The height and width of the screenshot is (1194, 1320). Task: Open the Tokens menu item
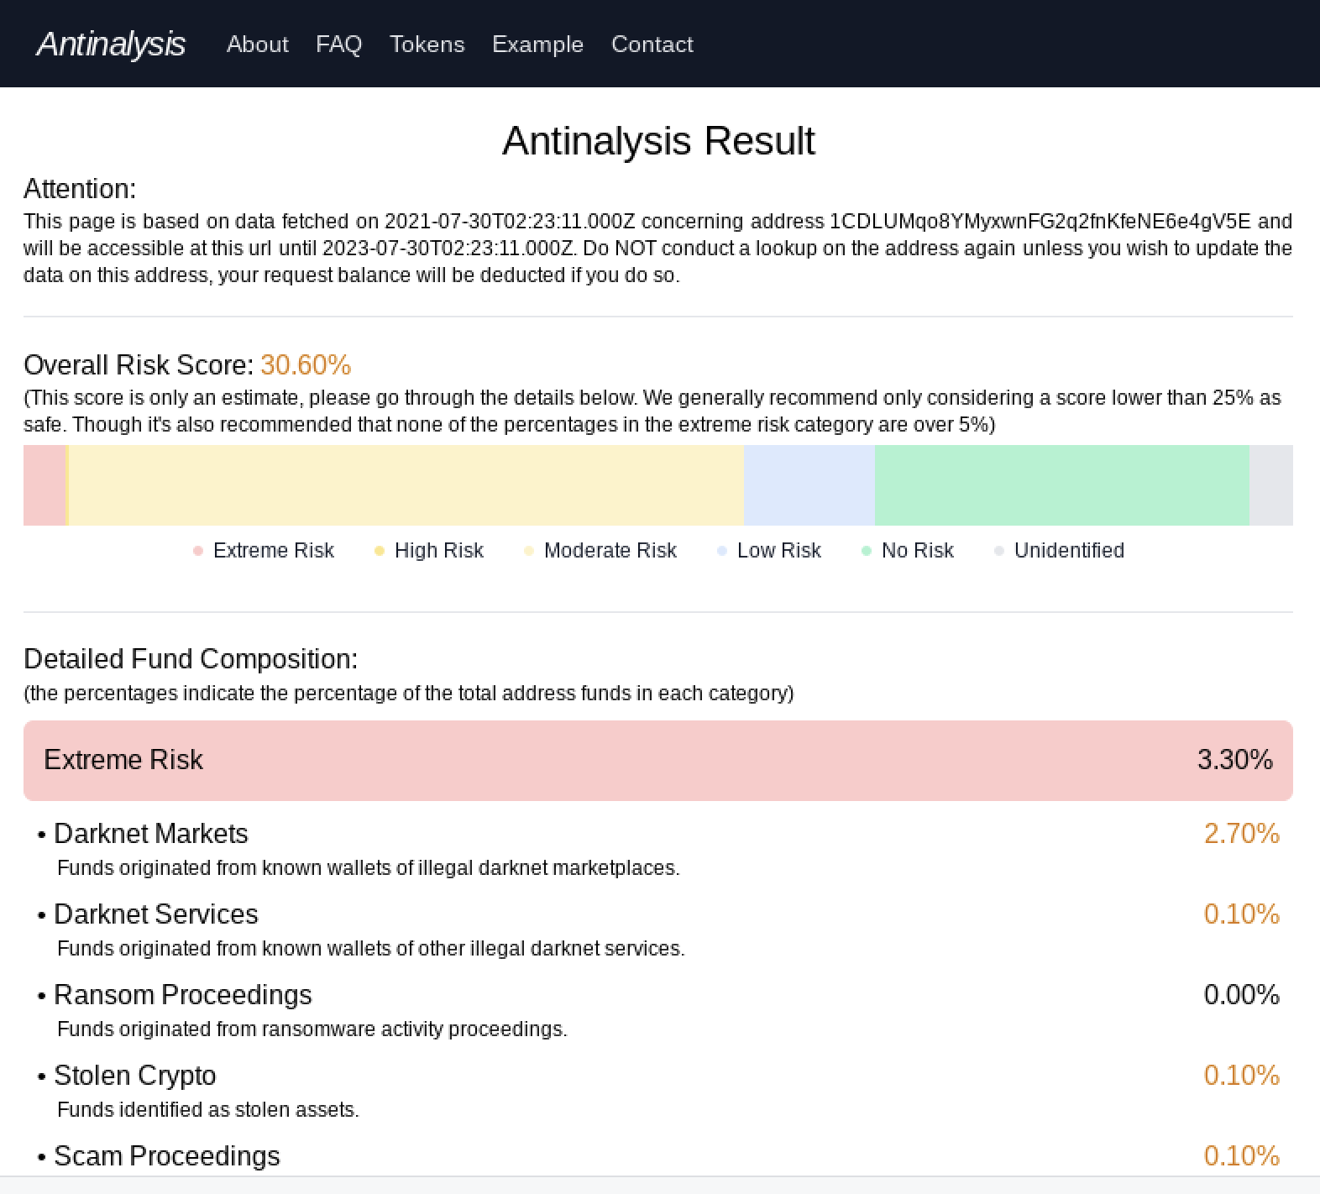click(427, 45)
